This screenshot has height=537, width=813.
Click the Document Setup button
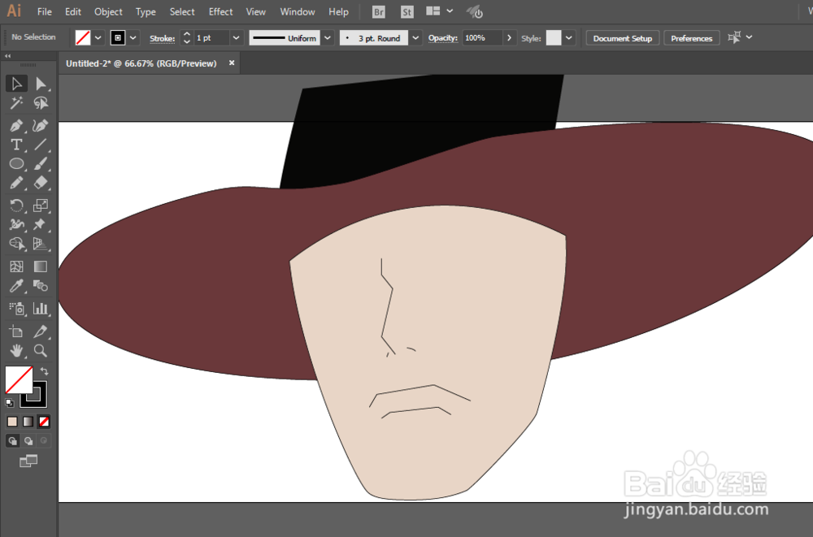622,38
